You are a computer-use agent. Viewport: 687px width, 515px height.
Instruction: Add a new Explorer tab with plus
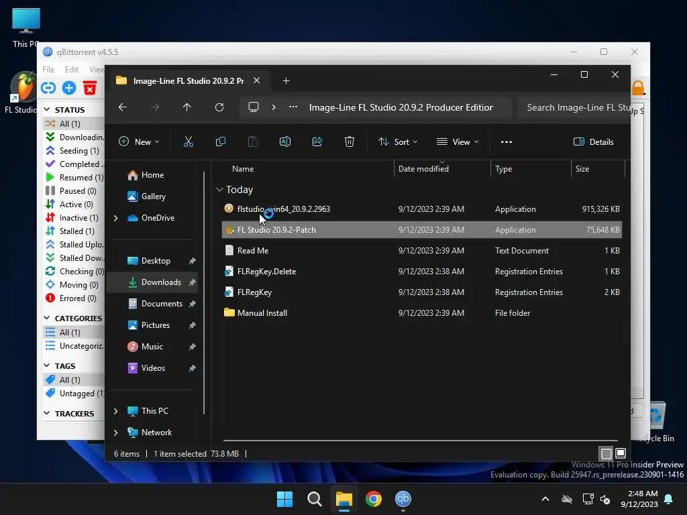click(286, 81)
